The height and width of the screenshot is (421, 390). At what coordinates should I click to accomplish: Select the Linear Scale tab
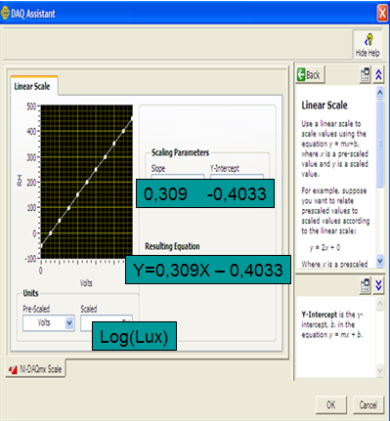33,86
